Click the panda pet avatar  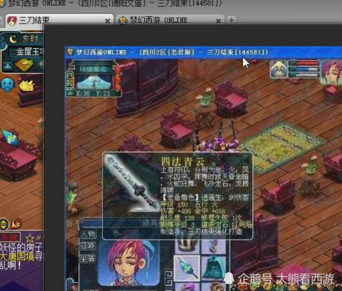[x=279, y=69]
